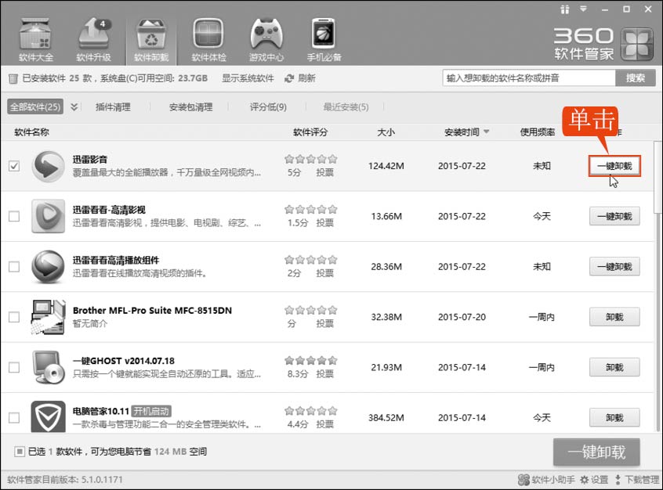
Task: Check the 迅雷看看-高清影视 checkbox
Action: tap(14, 216)
